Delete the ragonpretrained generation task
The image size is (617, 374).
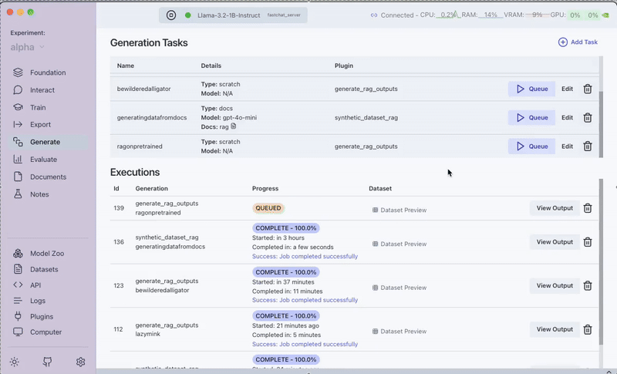tap(588, 147)
